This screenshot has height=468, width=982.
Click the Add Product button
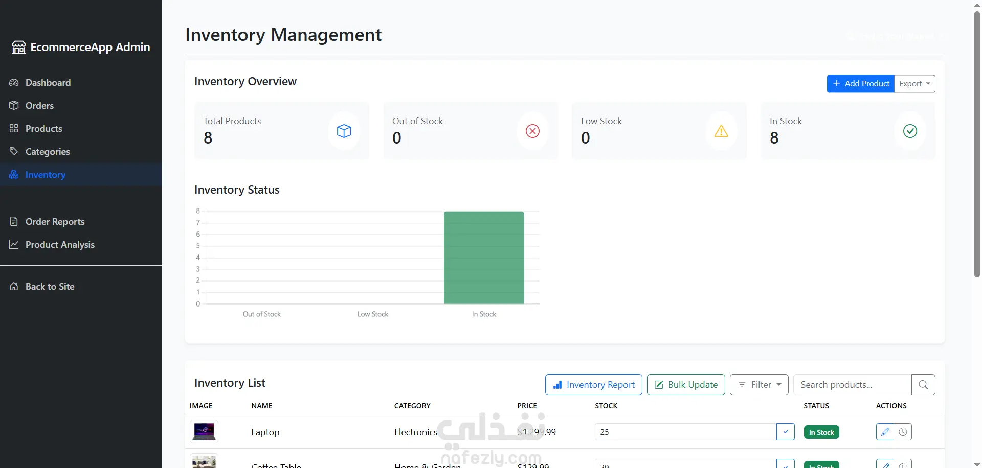[861, 84]
